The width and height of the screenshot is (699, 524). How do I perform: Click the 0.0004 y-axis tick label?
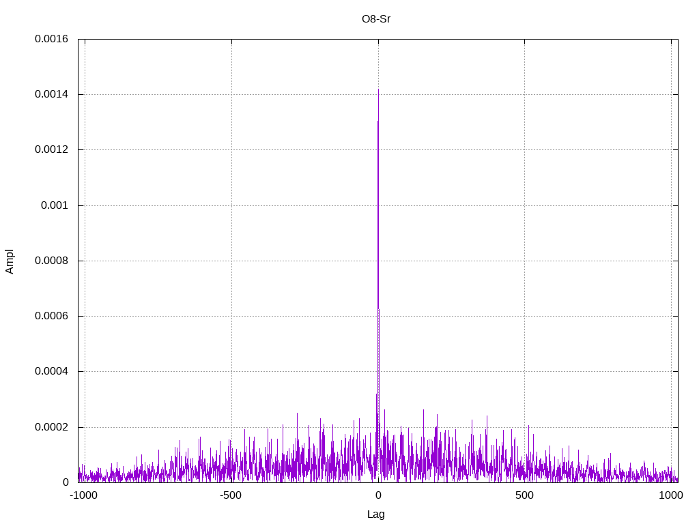click(51, 371)
